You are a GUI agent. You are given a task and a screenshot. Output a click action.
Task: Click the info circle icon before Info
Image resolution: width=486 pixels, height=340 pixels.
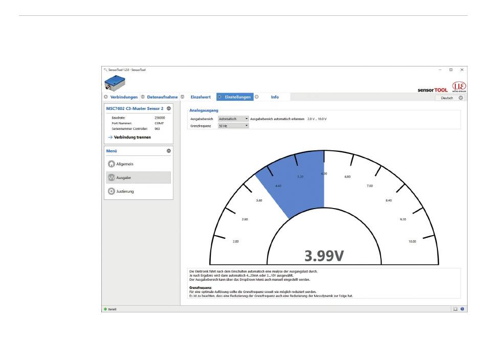pyautogui.click(x=257, y=97)
